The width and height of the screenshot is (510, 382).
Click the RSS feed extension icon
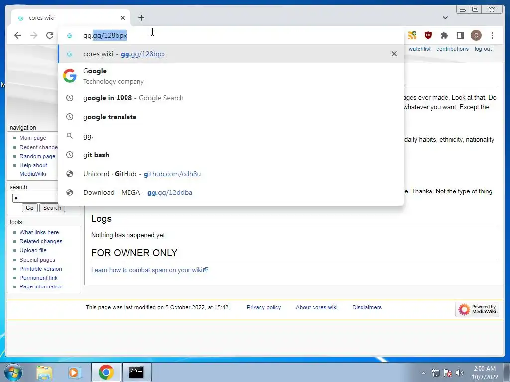(x=412, y=35)
